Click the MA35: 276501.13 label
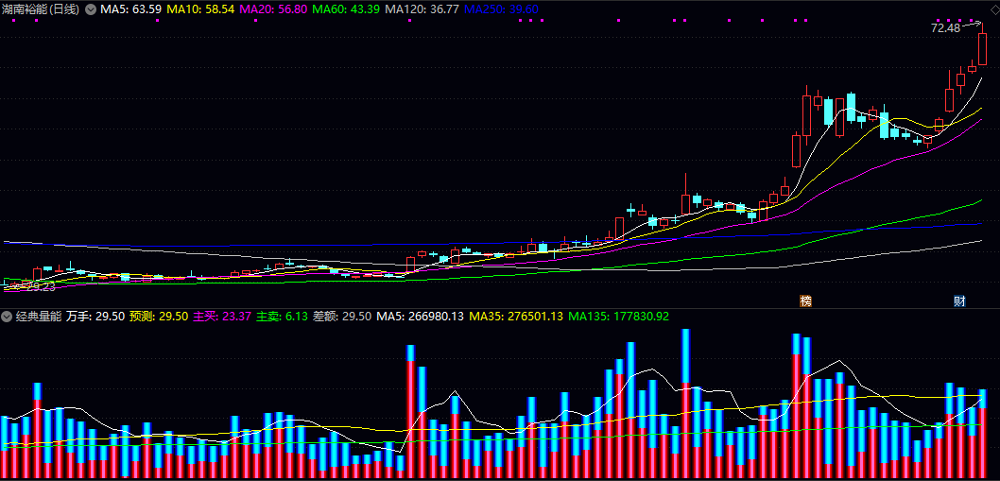This screenshot has width=1000, height=481. tap(516, 316)
